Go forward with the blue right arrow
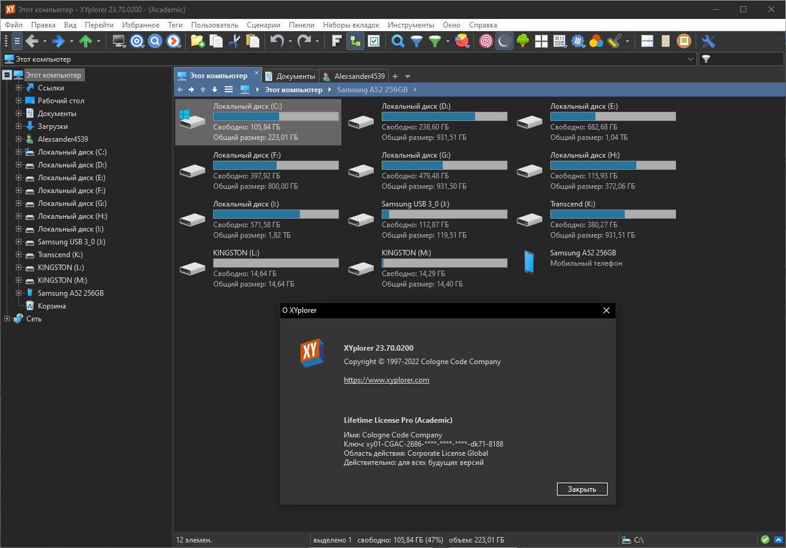Viewport: 786px width, 548px height. (59, 42)
